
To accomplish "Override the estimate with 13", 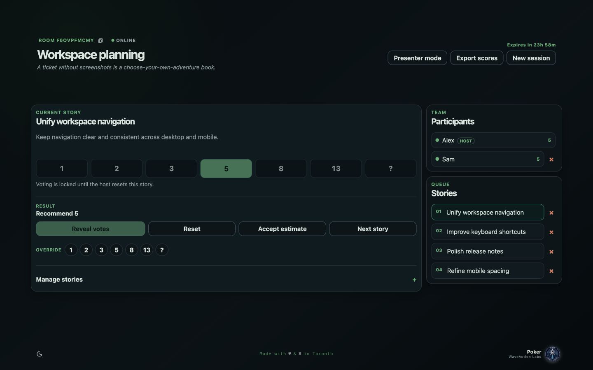I will (x=147, y=250).
